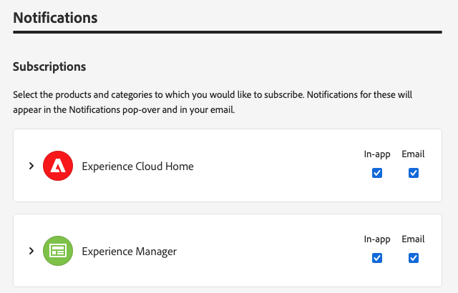Click the Email label in Experience Manager row

click(x=413, y=239)
